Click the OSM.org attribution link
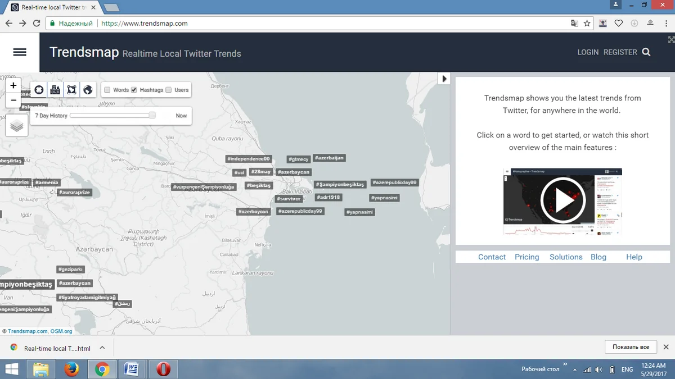The image size is (675, 379). pos(61,331)
